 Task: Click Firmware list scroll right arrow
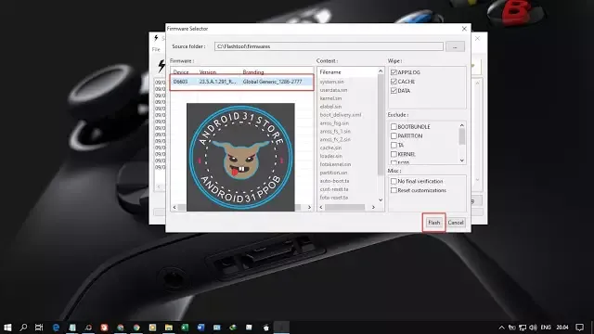tap(309, 207)
